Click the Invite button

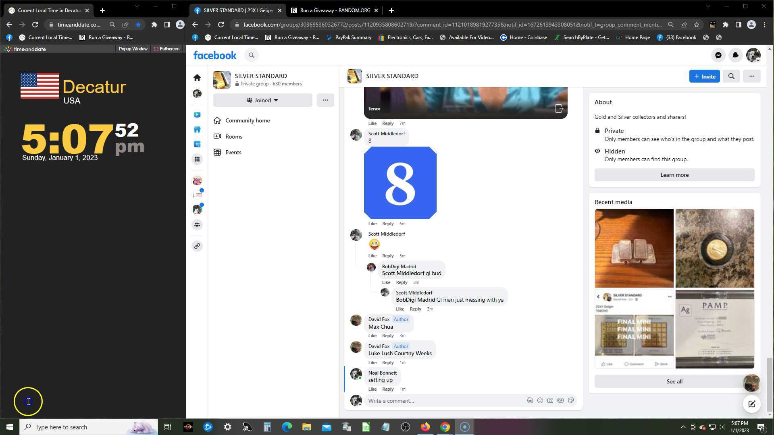click(704, 76)
